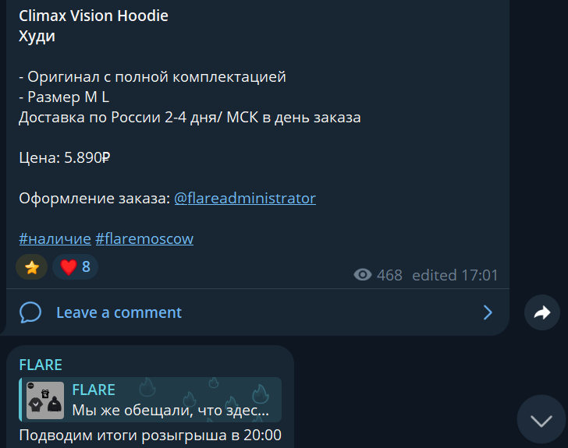Click the Climax Vision Hoodie title text
Image resolution: width=568 pixels, height=448 pixels.
pos(94,16)
